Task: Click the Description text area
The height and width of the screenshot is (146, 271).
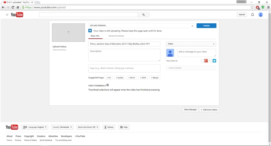Action: (124, 55)
